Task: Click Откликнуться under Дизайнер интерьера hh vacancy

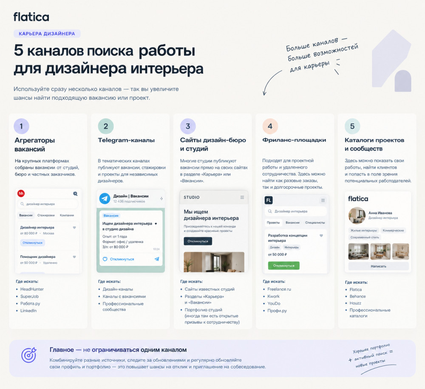Action: (x=33, y=243)
